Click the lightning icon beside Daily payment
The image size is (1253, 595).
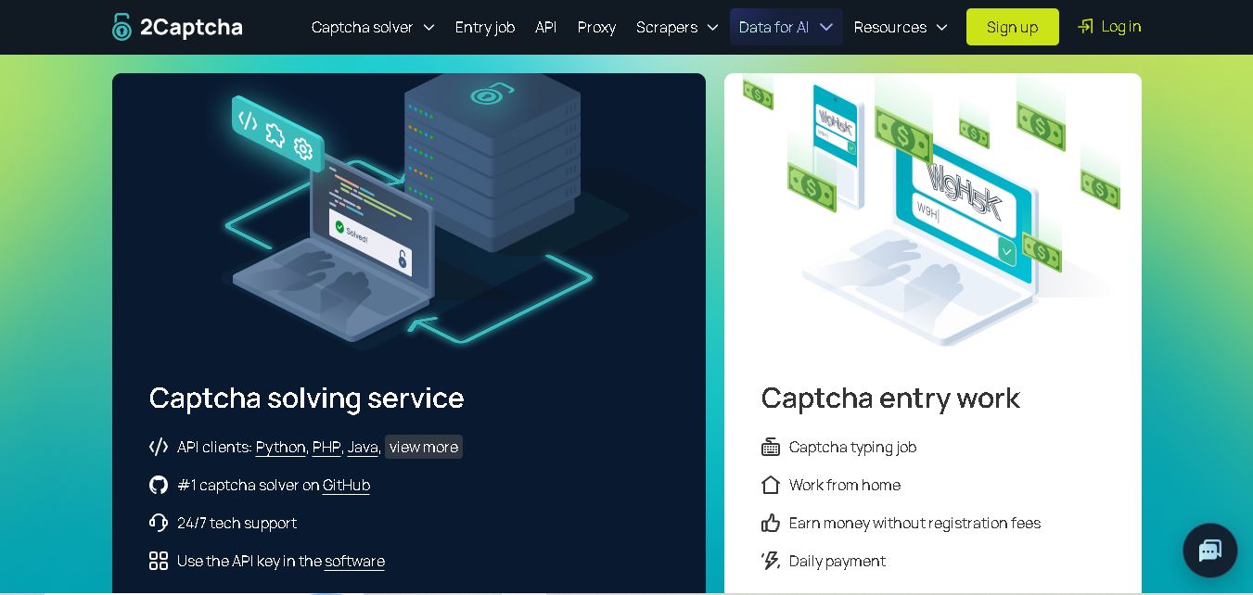[771, 561]
